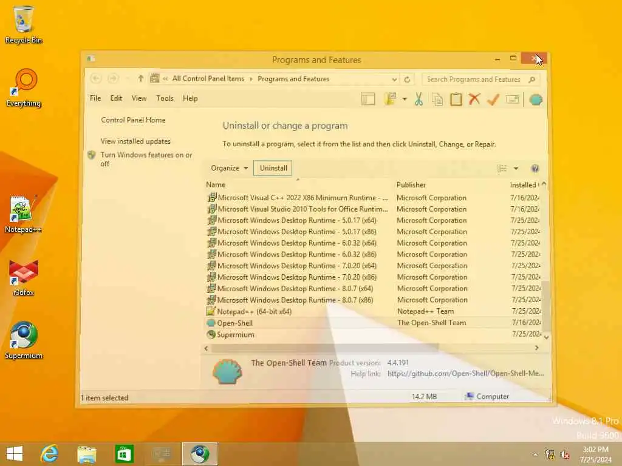
Task: Go to Control Panel Home
Action: pyautogui.click(x=133, y=120)
